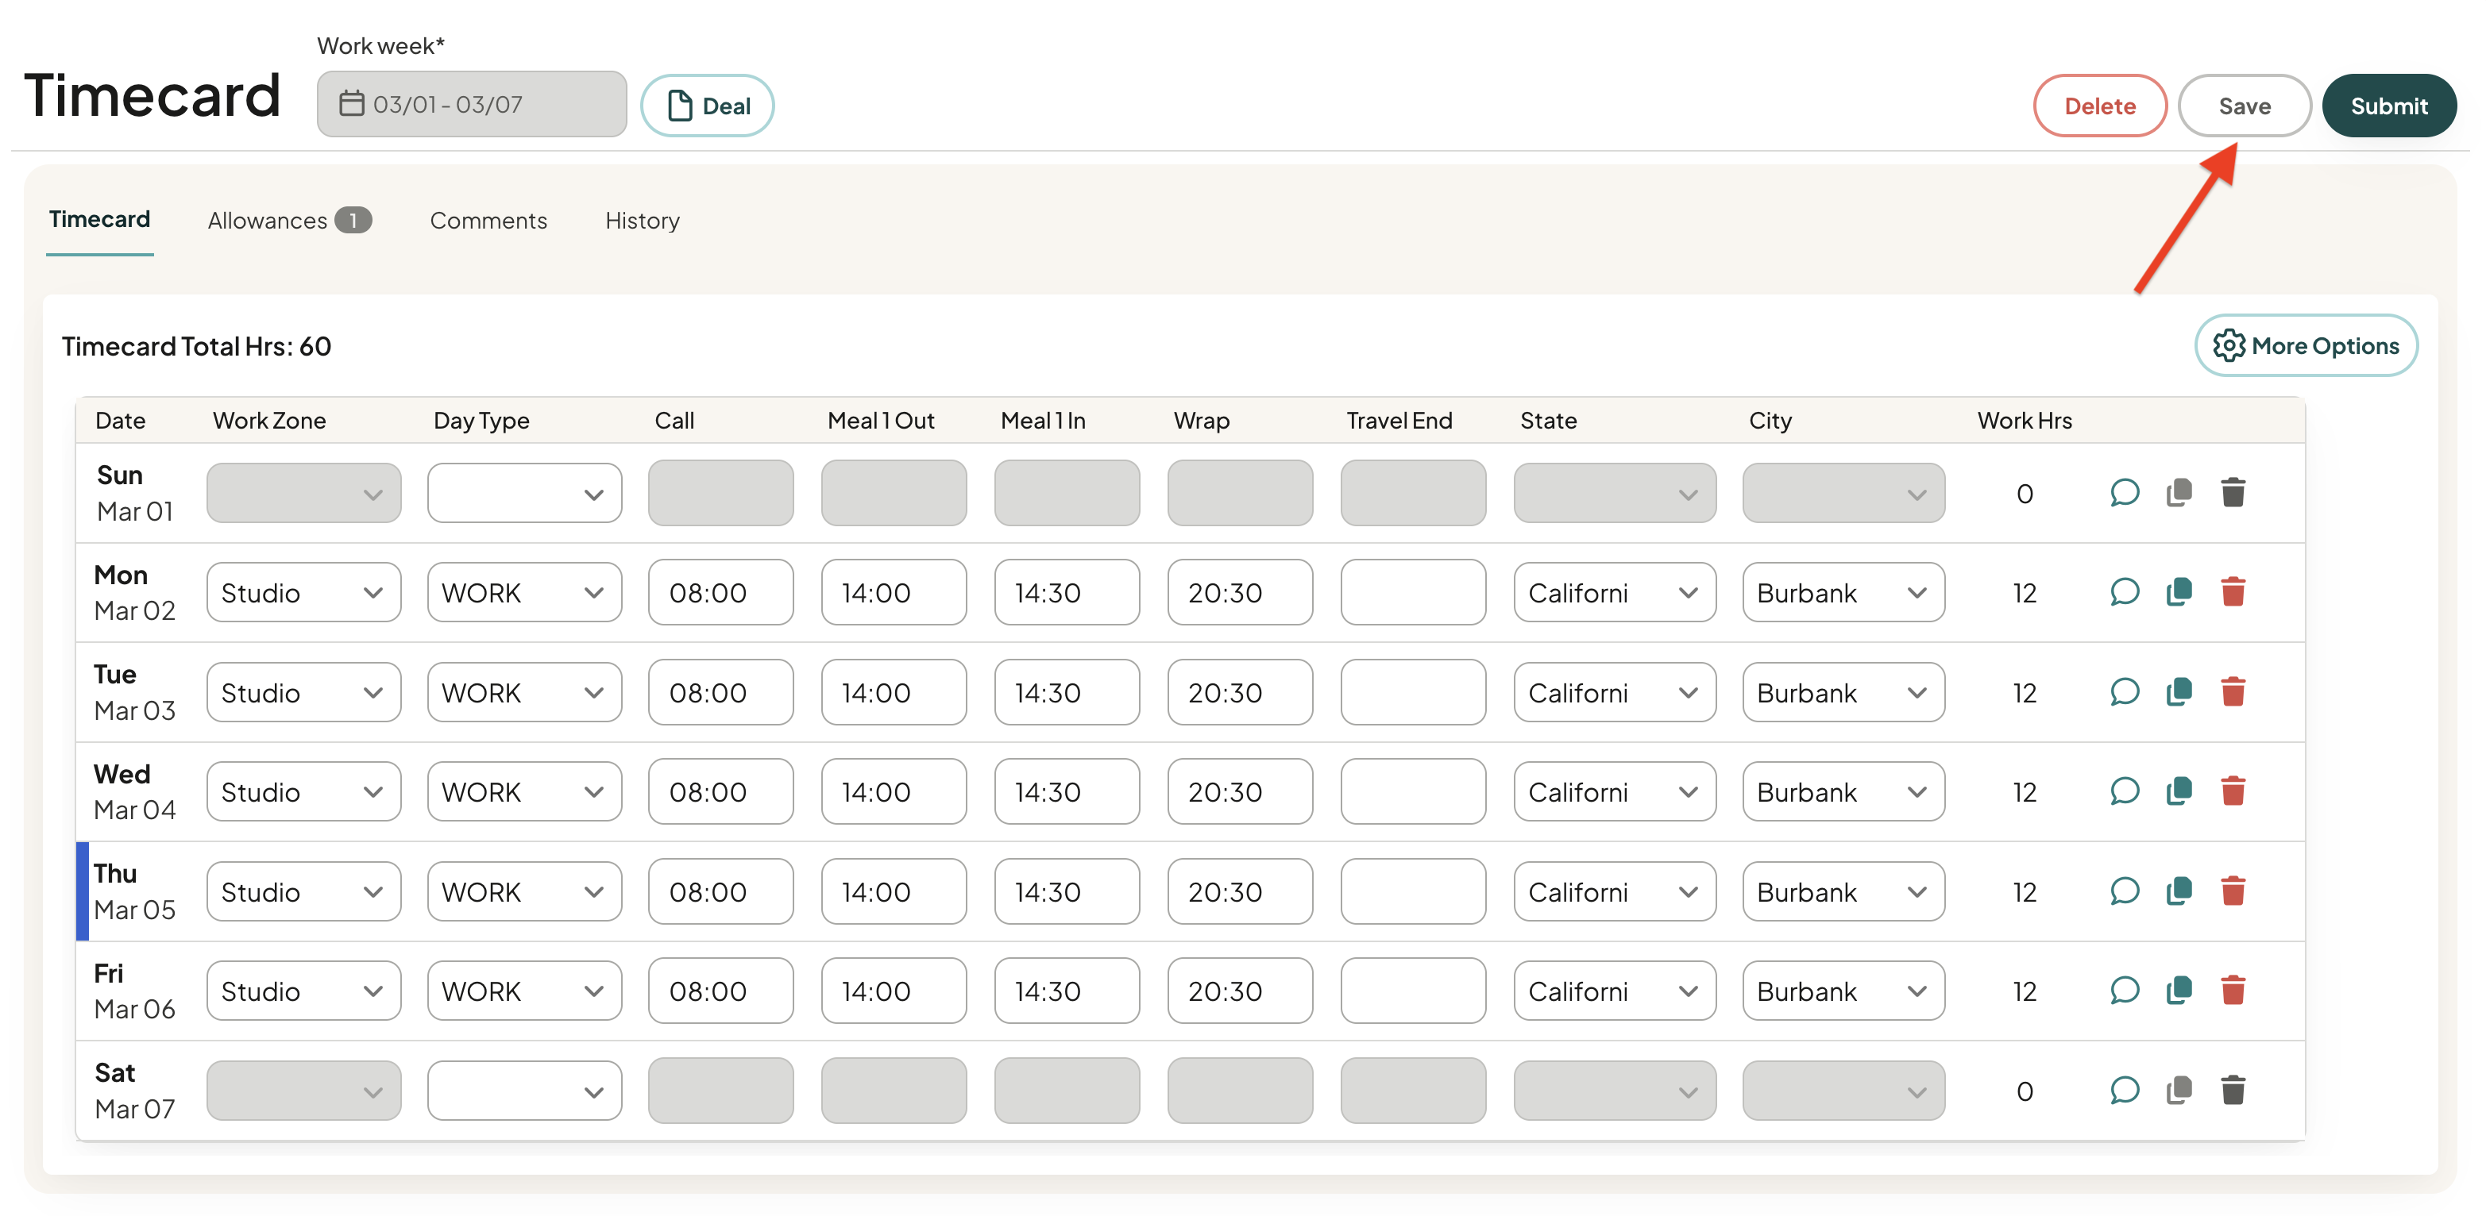Viewport: 2486px width, 1216px height.
Task: Copy the Sat Mar 07 row
Action: point(2179,1091)
